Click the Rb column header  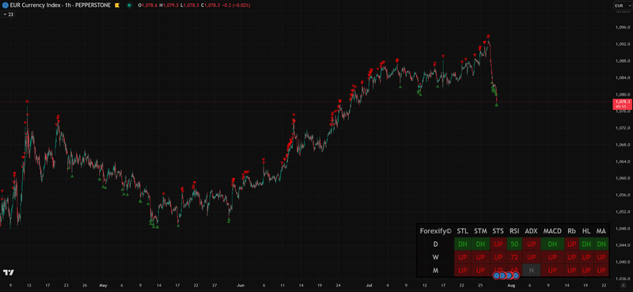571,231
